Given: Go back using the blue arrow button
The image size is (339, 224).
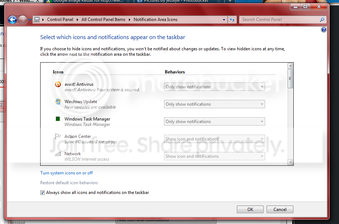Looking at the screenshot, I should (13, 20).
